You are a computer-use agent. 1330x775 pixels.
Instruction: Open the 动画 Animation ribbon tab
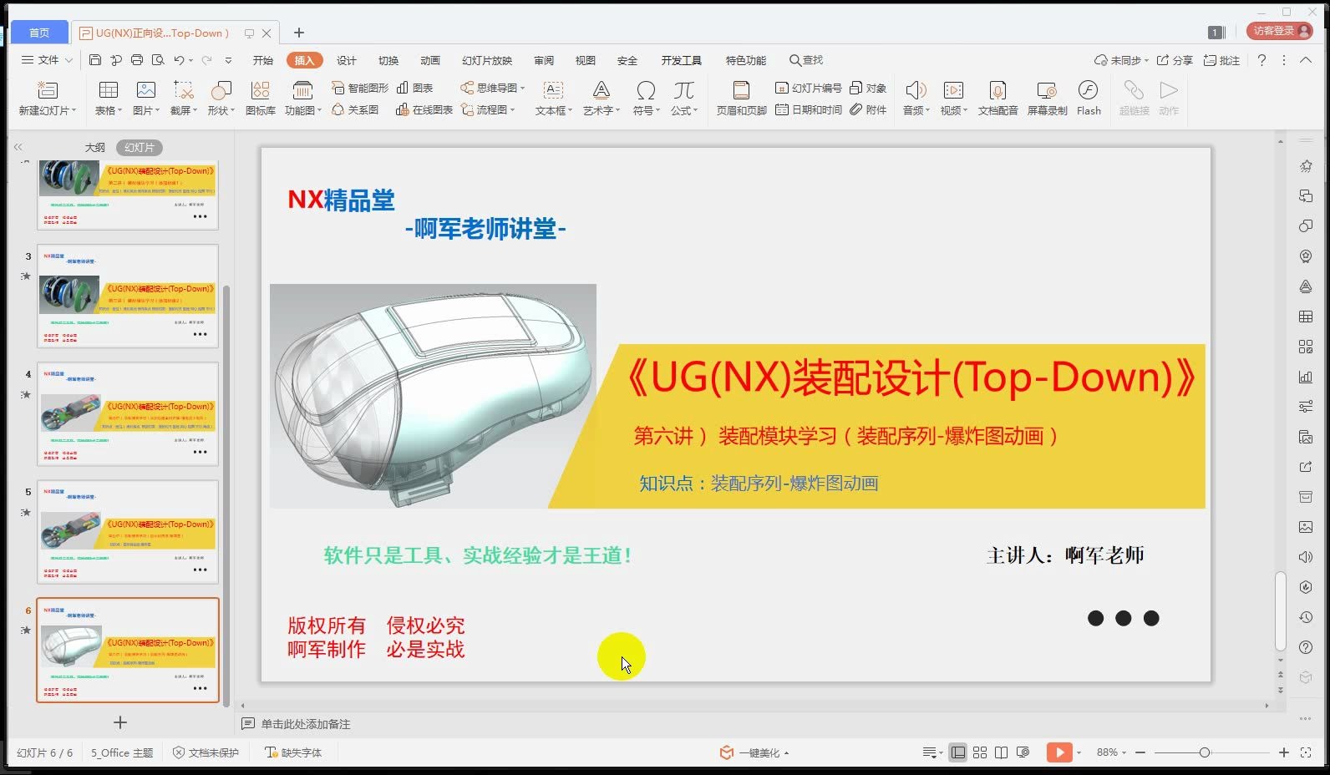point(430,60)
